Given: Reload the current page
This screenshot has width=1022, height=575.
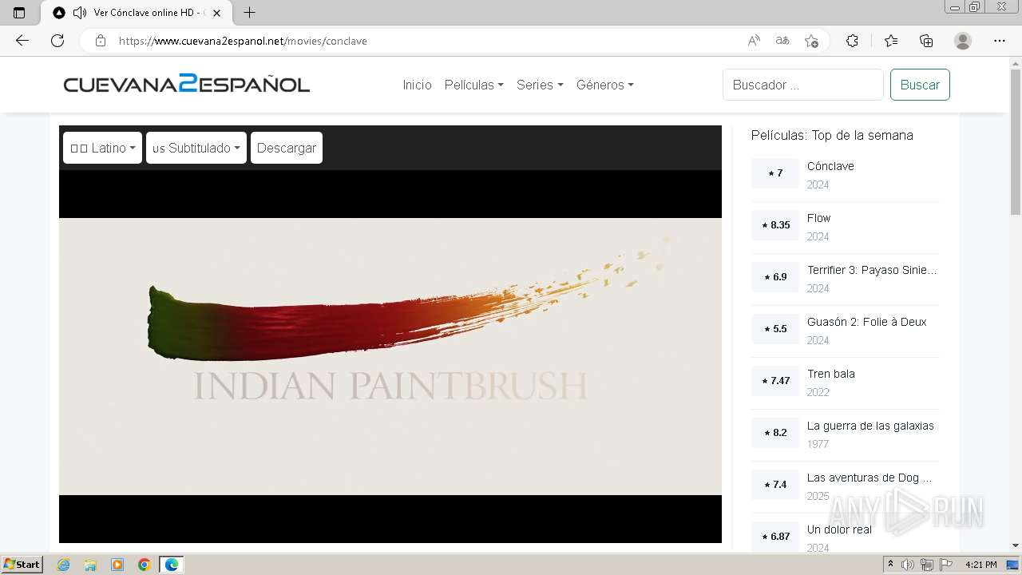Looking at the screenshot, I should coord(57,41).
